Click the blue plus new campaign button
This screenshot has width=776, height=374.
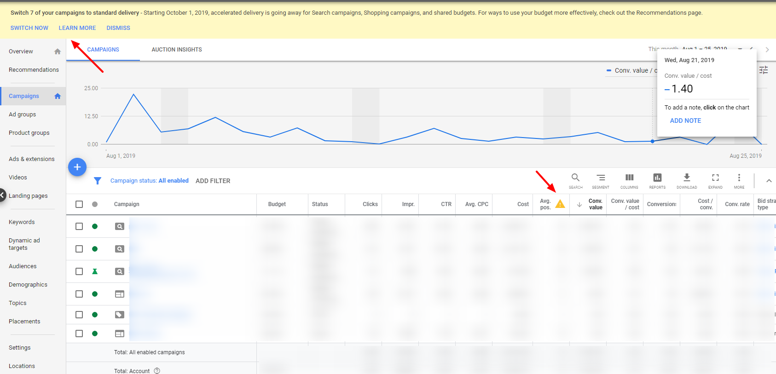[x=77, y=167]
